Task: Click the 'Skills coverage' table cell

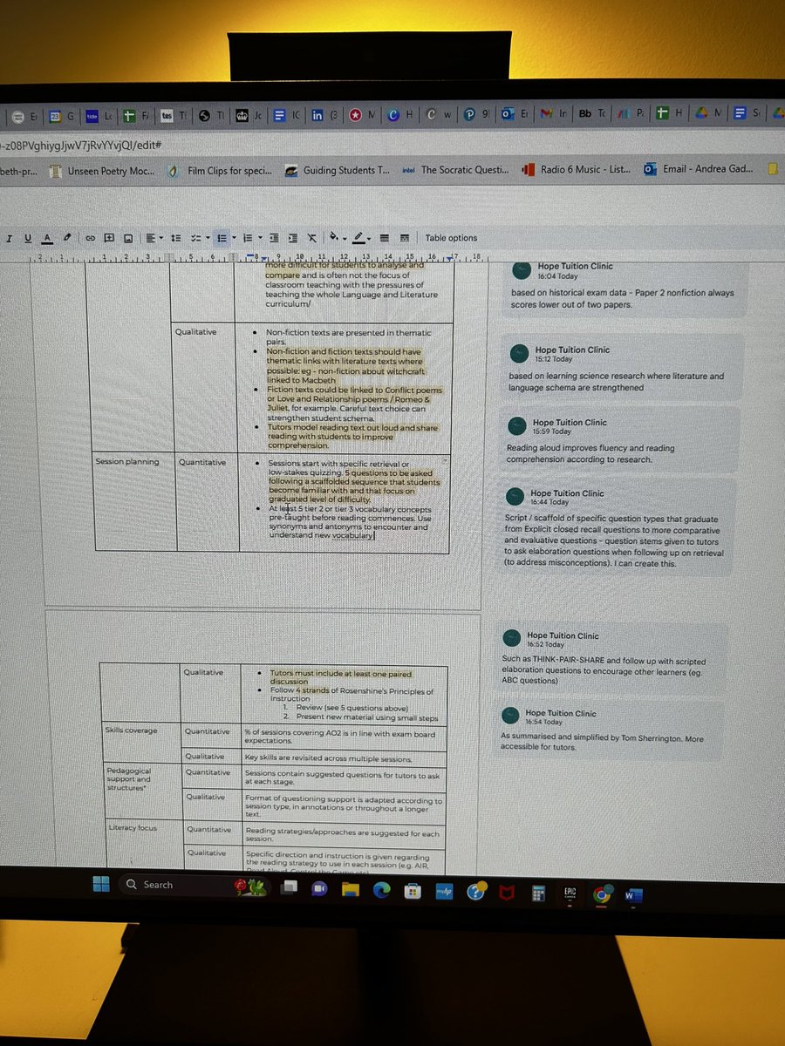Action: 141,744
